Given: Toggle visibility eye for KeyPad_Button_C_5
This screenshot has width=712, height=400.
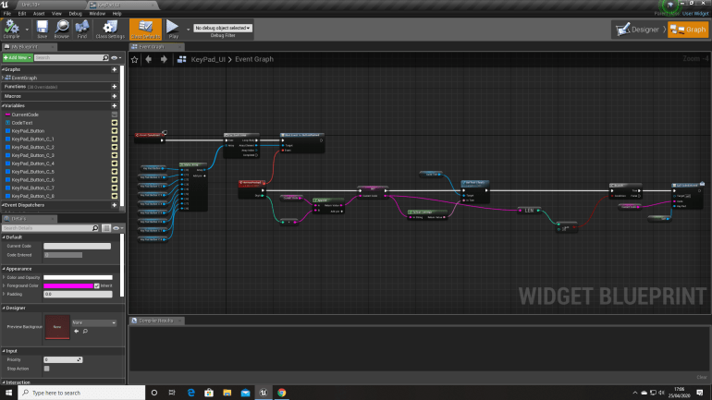Looking at the screenshot, I should [115, 172].
